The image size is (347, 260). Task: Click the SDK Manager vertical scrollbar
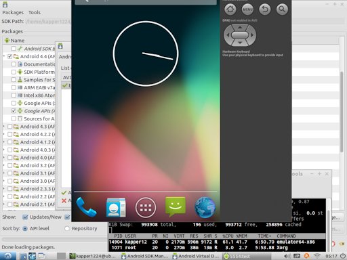[342, 112]
